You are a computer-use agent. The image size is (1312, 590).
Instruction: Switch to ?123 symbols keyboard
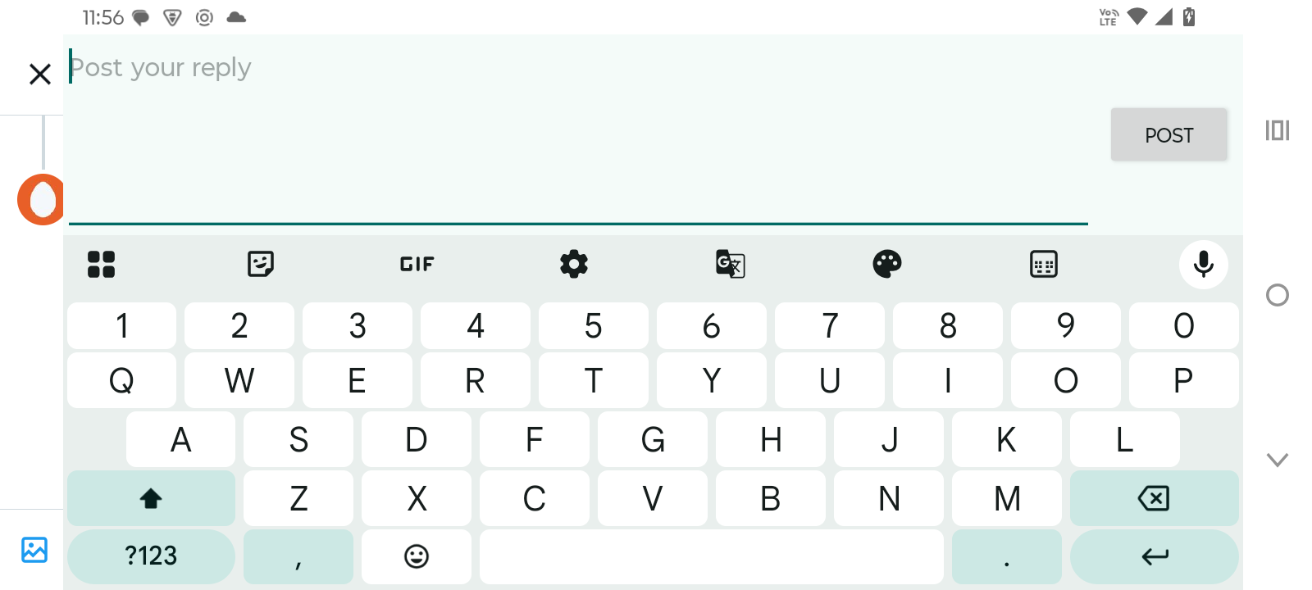click(x=151, y=556)
